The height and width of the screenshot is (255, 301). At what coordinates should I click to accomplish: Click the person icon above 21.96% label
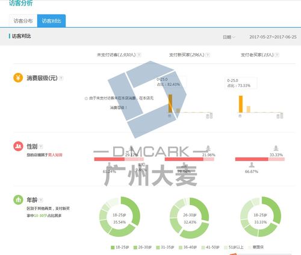click(208, 148)
